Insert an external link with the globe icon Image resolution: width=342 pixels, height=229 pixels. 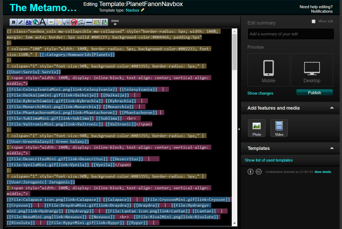pos(36,22)
